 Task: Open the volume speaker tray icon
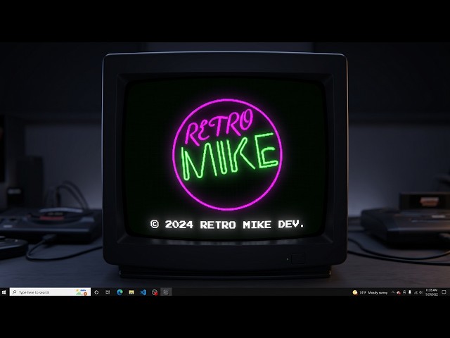(421, 293)
